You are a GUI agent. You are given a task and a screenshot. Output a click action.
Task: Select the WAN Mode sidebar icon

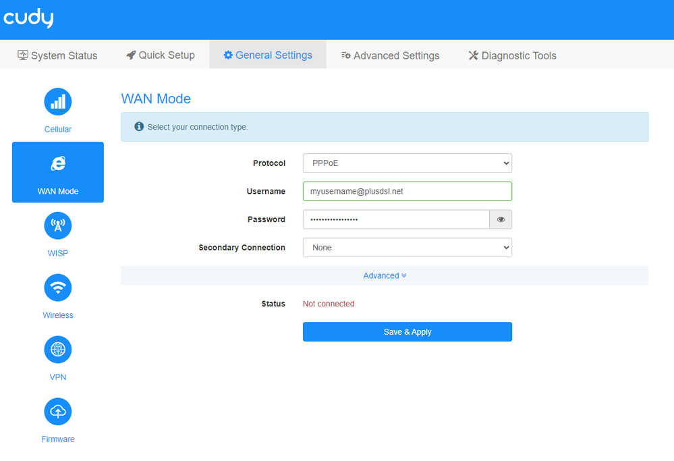58,164
